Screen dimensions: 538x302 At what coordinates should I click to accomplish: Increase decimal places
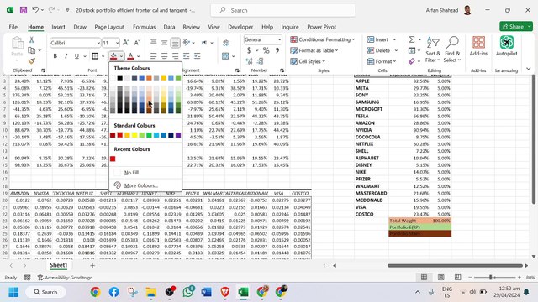[249, 61]
